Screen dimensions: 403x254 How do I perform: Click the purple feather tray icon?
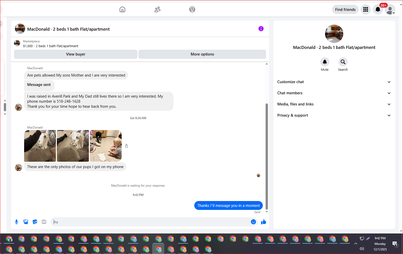[368, 239]
